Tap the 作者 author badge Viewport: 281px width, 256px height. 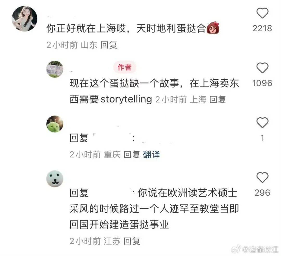[x=125, y=67]
